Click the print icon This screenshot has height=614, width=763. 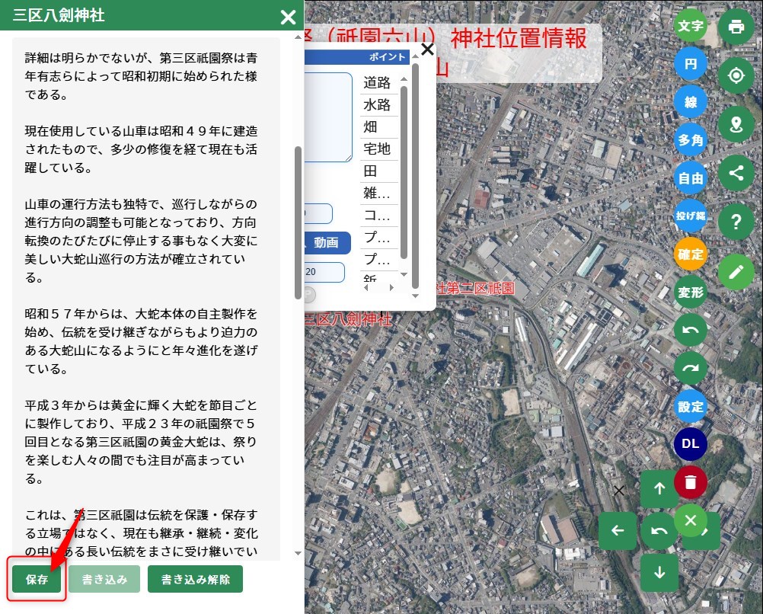click(736, 27)
